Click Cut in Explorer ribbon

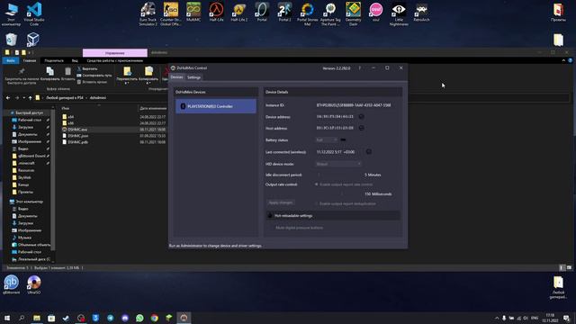coord(87,68)
